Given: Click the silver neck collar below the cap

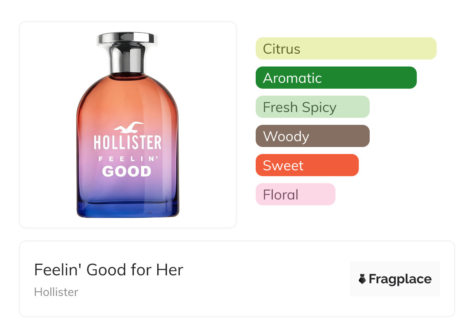Looking at the screenshot, I should [x=127, y=59].
